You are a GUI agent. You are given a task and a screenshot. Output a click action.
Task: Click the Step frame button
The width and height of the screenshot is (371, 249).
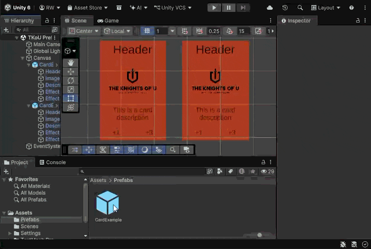tap(243, 8)
